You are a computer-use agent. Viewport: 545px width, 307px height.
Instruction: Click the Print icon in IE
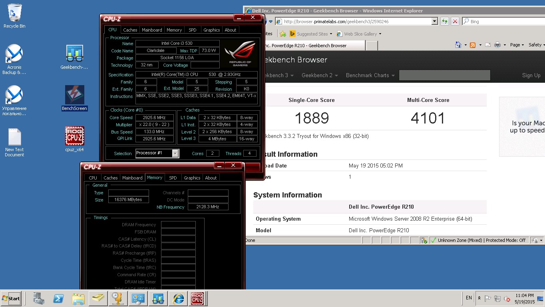point(497,45)
